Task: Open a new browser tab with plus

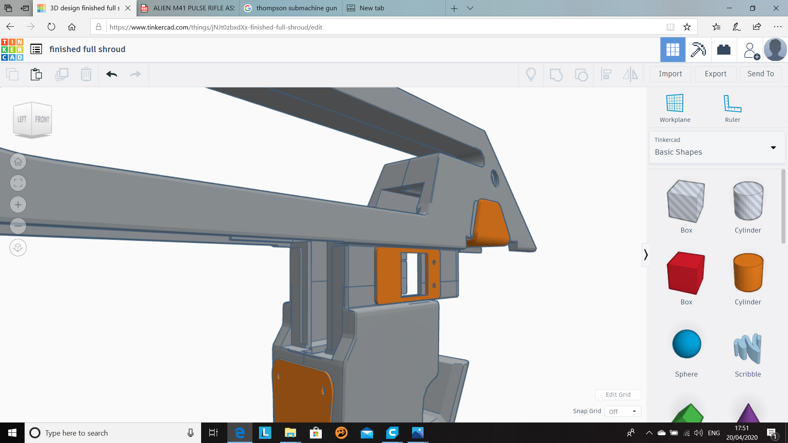Action: (454, 8)
